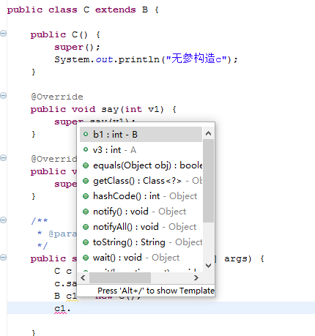Select the b1 : int field suggestion

[141, 134]
